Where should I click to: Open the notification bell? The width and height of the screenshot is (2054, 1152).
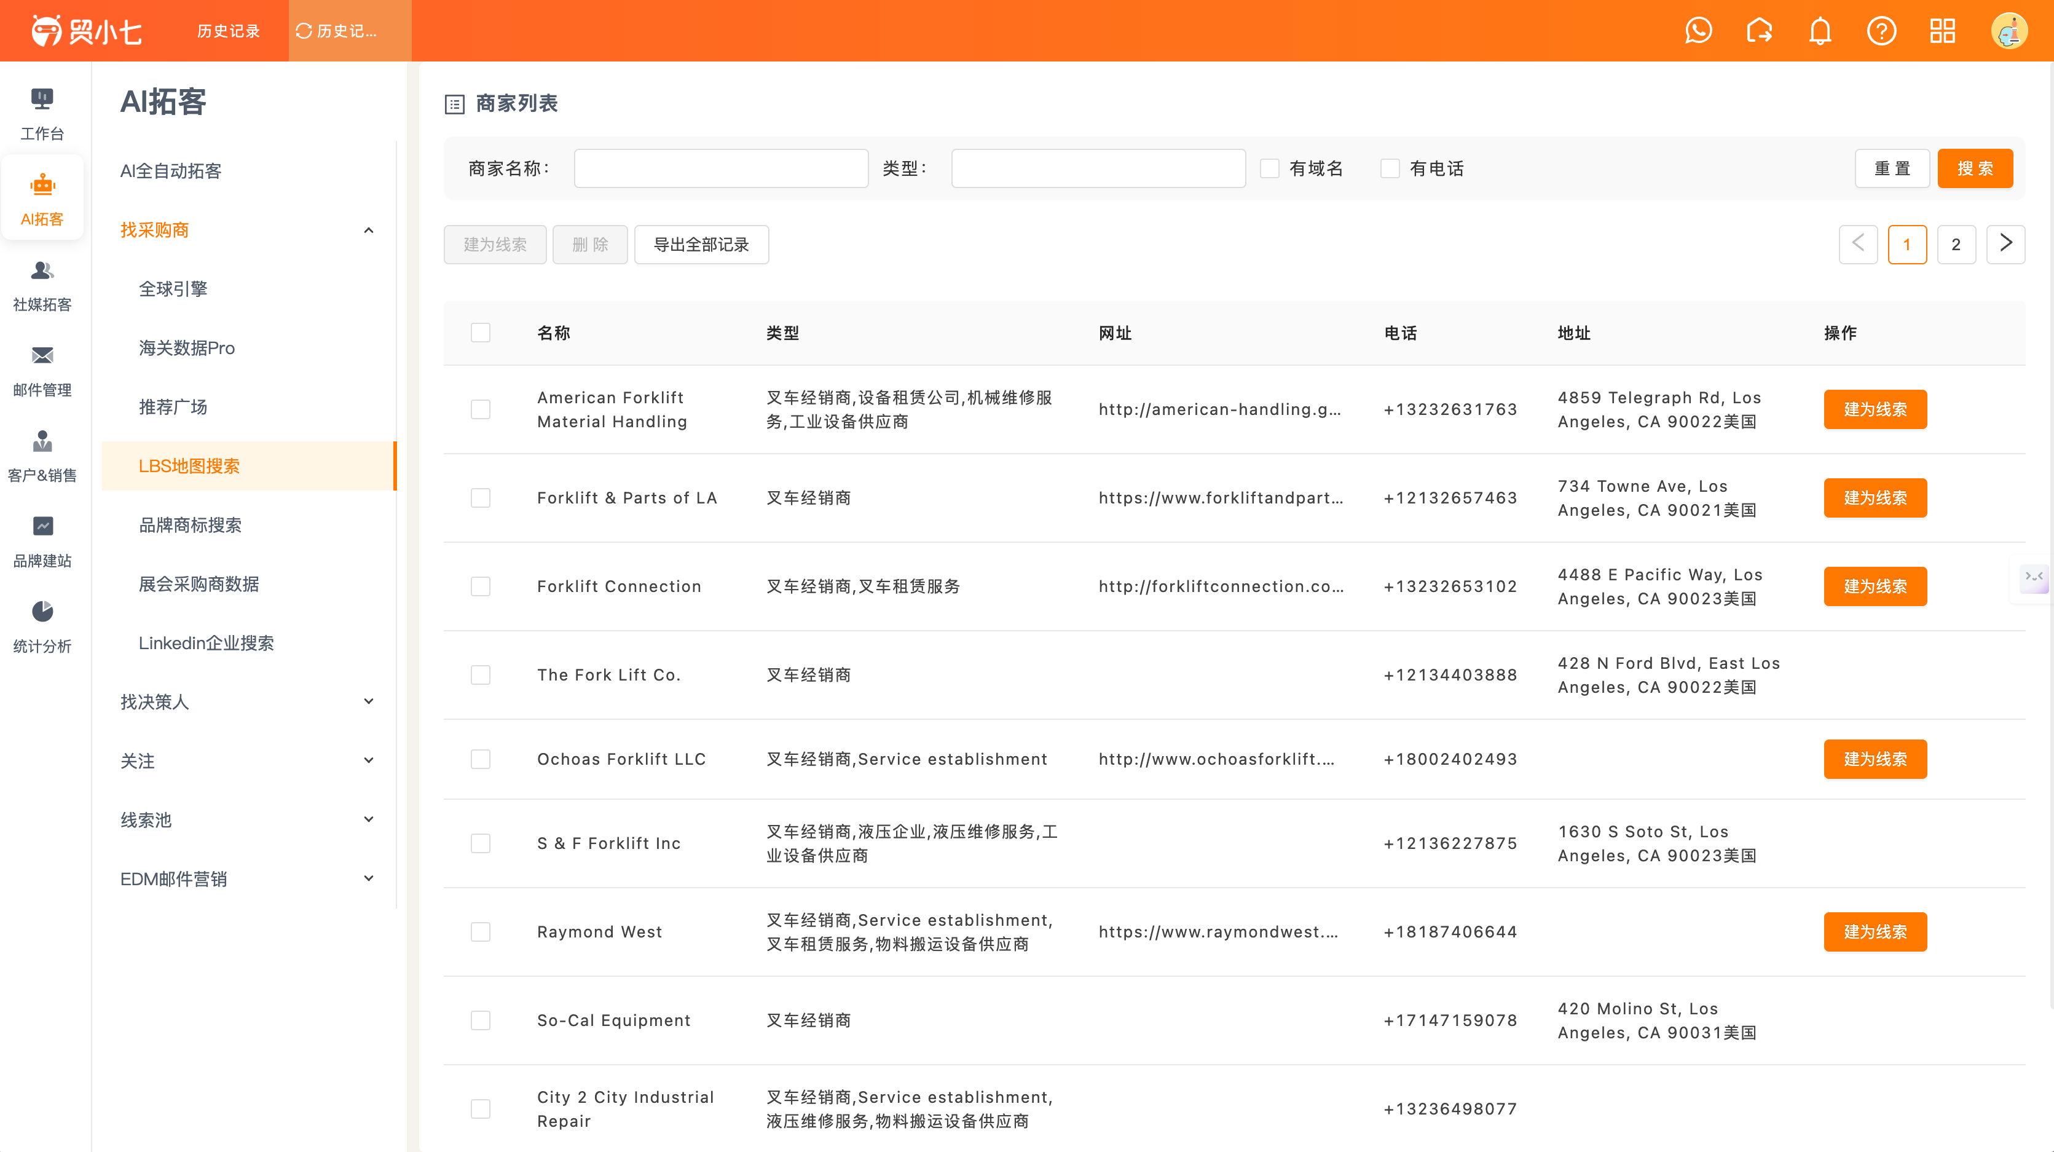pos(1820,31)
